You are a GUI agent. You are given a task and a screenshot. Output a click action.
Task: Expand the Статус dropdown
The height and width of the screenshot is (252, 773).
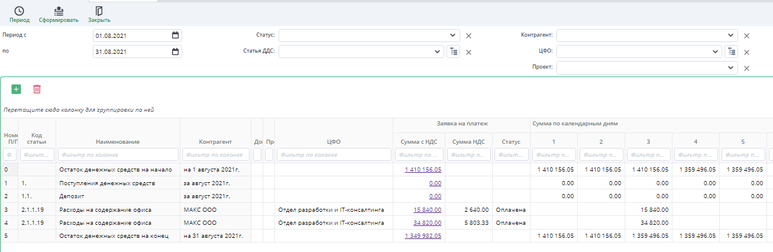452,35
